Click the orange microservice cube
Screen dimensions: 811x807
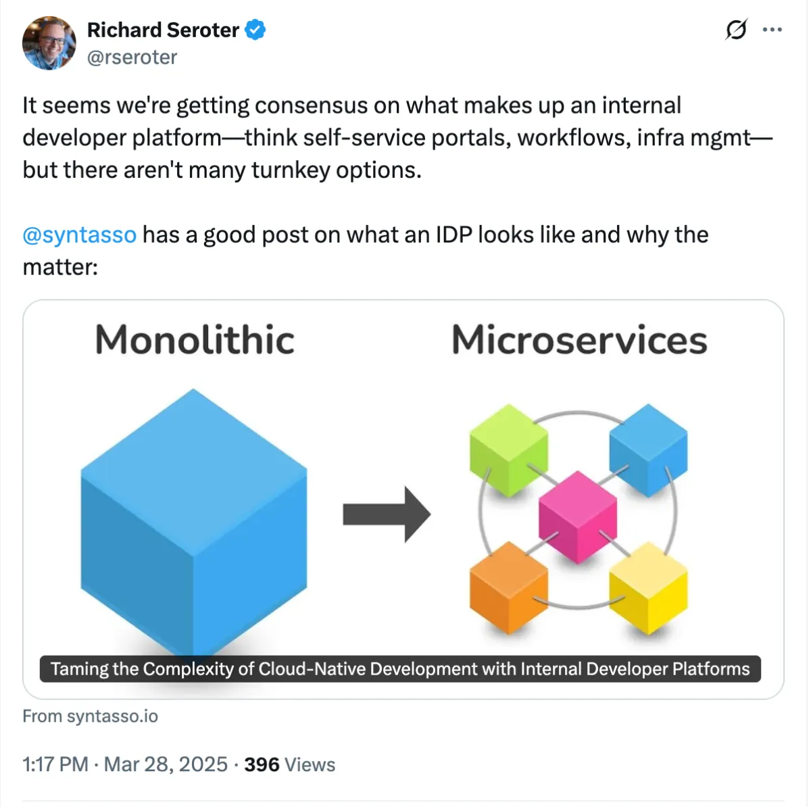pyautogui.click(x=508, y=587)
